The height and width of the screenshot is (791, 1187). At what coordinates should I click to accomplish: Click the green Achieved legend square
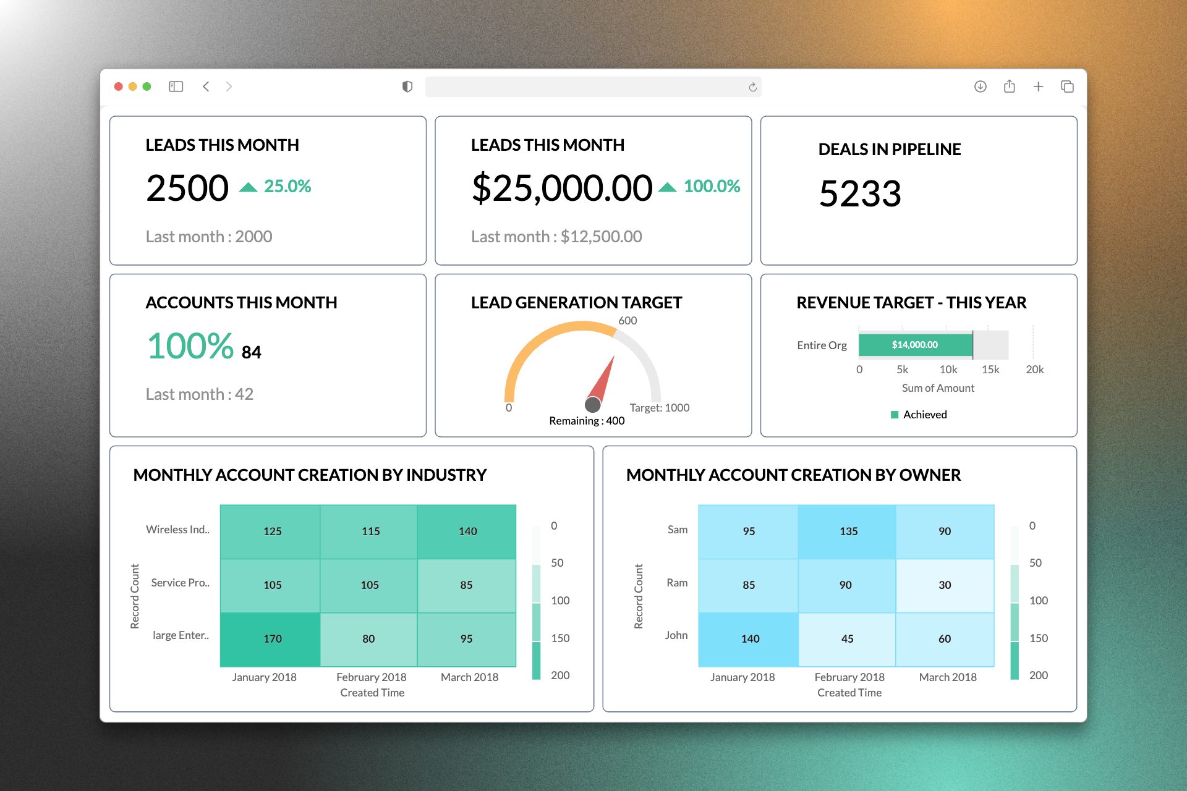(x=895, y=415)
